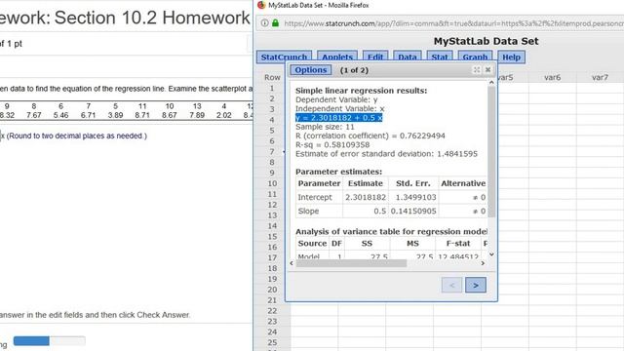Click data value 3.89 in homework table
This screenshot has width=624, height=351.
coord(115,115)
